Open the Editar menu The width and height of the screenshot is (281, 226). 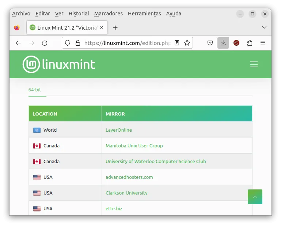(43, 14)
